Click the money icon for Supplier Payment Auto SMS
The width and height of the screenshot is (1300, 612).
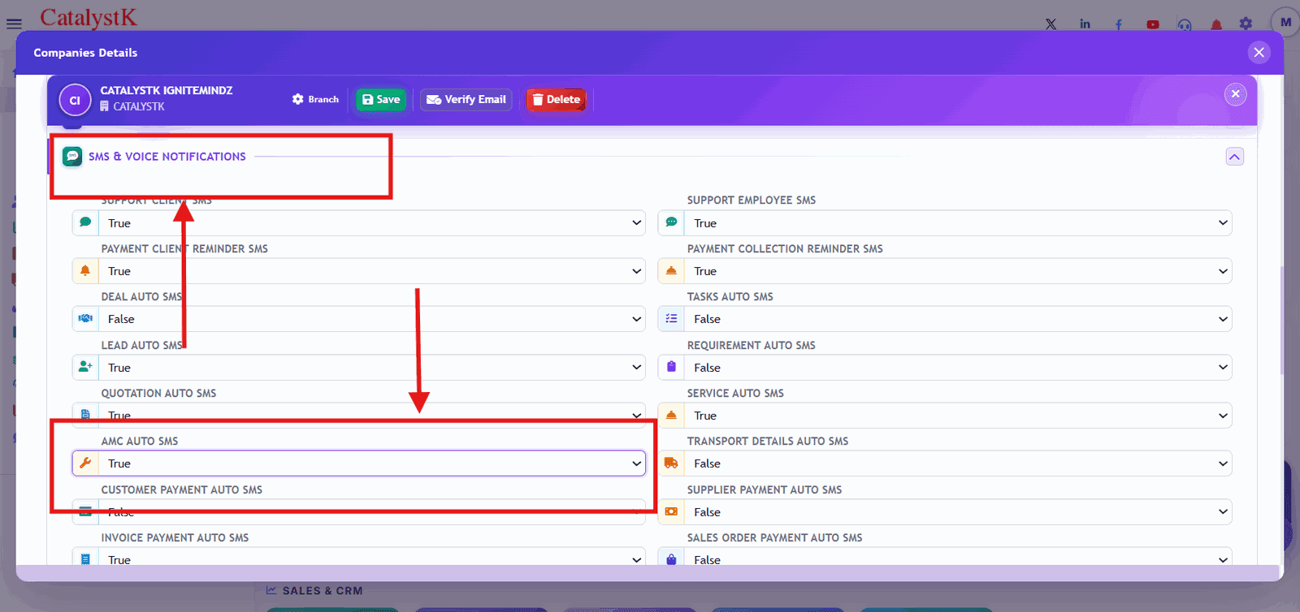(x=671, y=511)
